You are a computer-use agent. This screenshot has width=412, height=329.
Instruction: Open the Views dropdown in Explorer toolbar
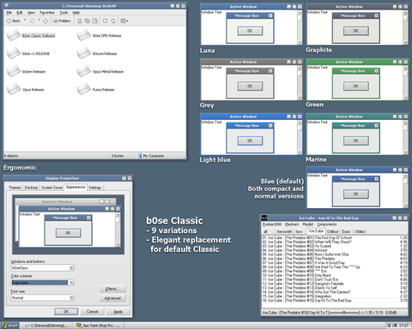tap(124, 21)
